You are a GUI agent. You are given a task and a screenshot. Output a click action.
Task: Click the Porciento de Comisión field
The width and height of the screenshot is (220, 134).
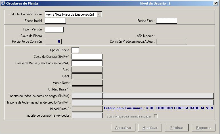click(x=53, y=42)
